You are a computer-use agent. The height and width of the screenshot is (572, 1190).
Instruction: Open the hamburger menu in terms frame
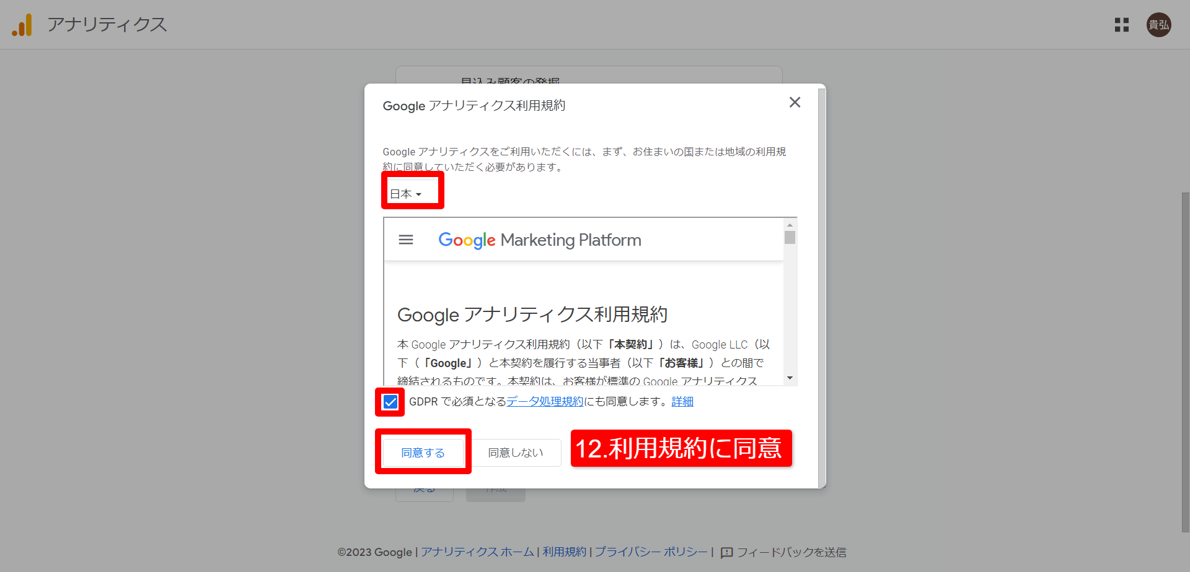(x=406, y=240)
